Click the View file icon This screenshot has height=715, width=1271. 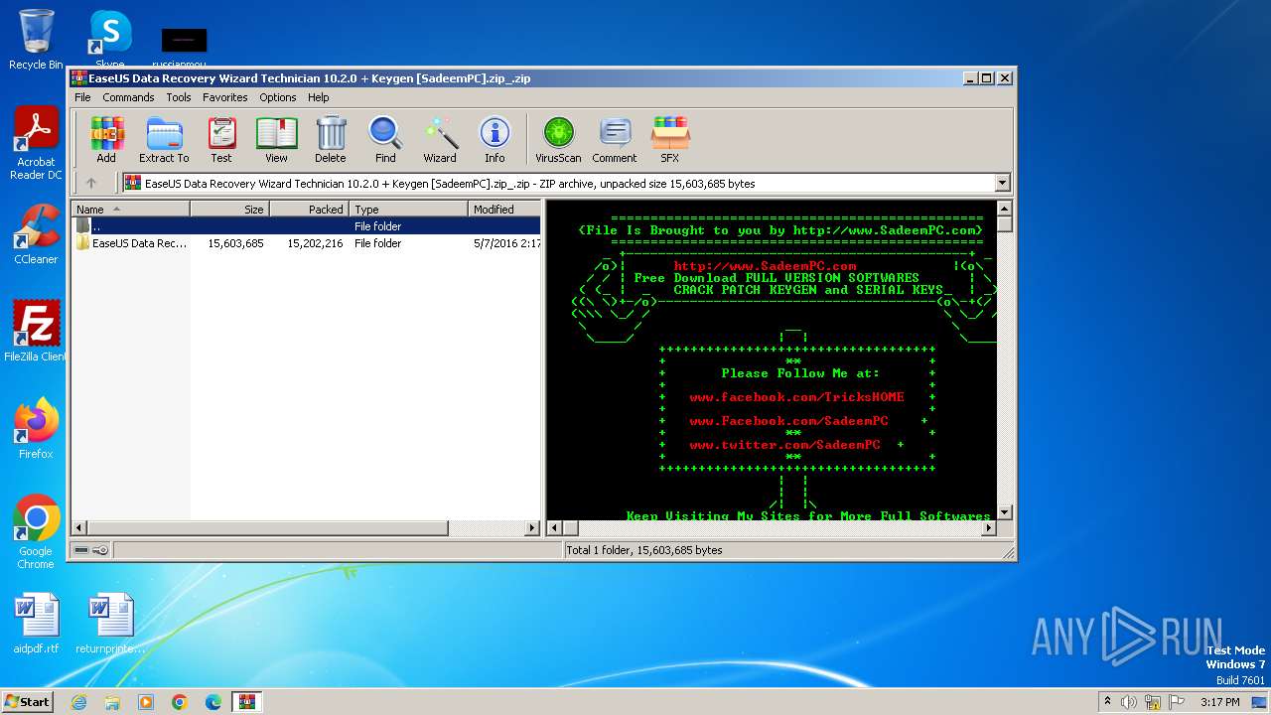tap(276, 140)
